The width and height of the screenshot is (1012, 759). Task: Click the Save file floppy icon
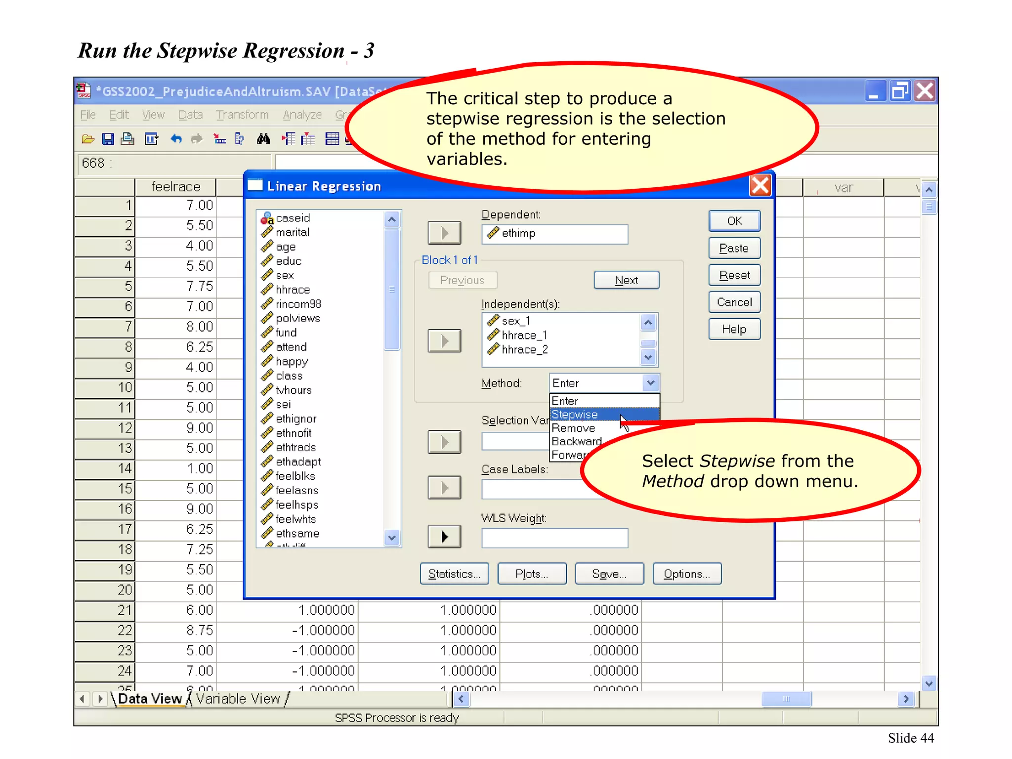(108, 139)
